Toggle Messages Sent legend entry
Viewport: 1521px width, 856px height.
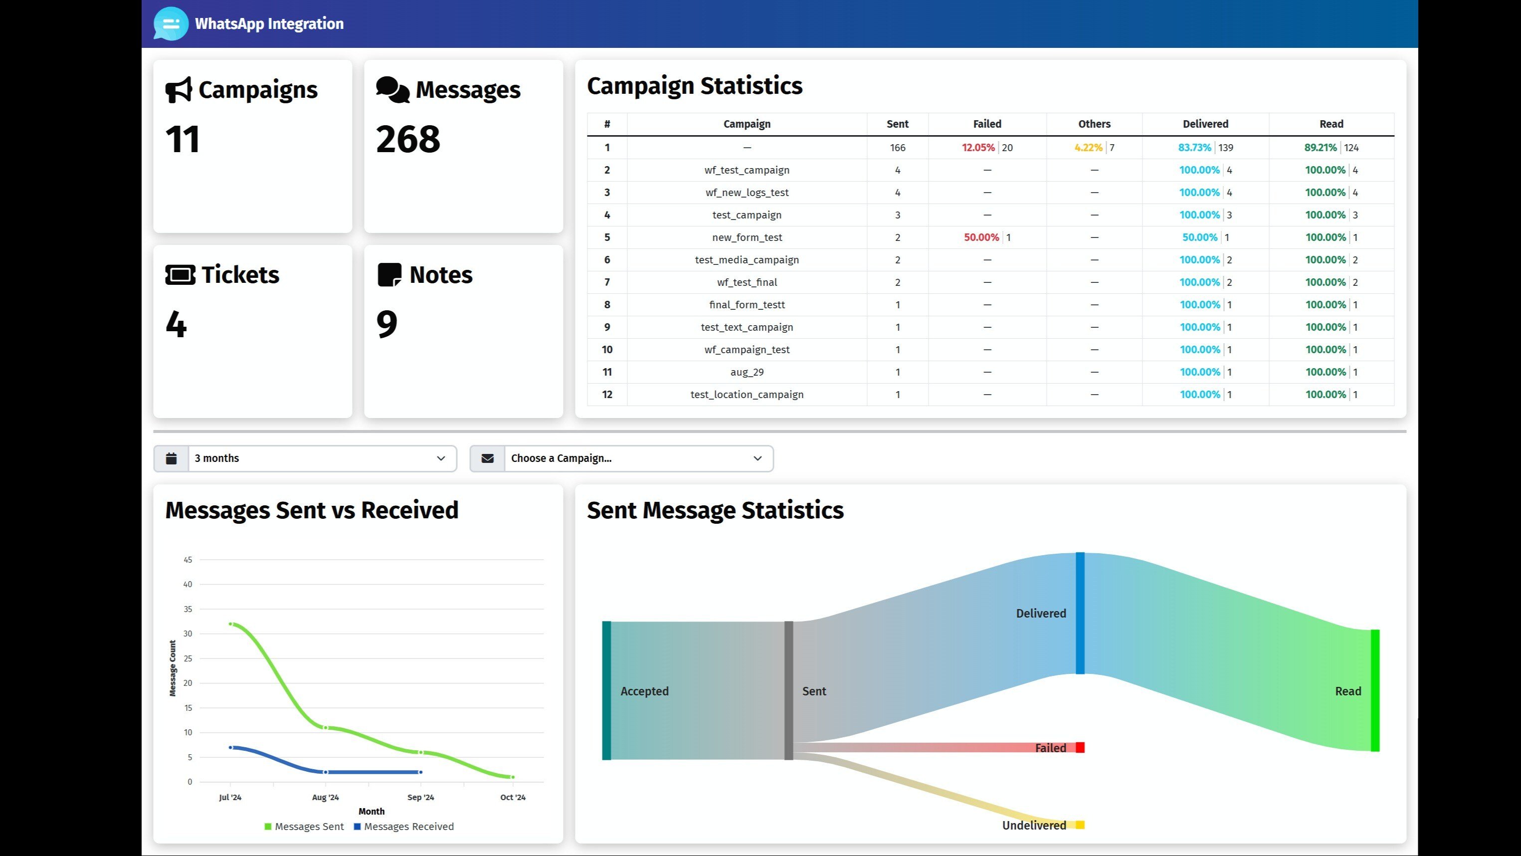(304, 827)
